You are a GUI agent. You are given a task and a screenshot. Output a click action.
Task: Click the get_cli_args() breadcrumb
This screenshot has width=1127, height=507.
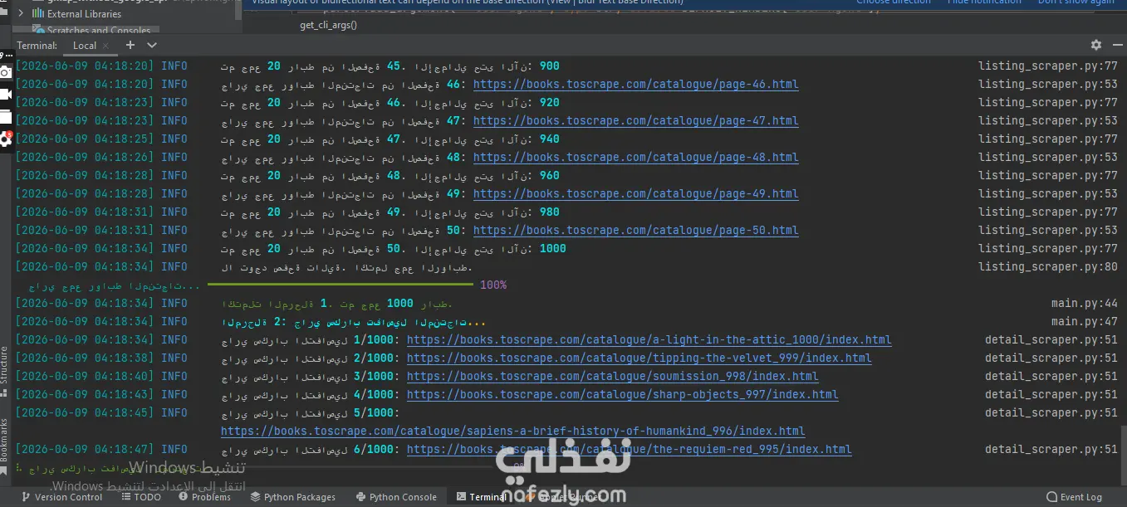(x=328, y=25)
